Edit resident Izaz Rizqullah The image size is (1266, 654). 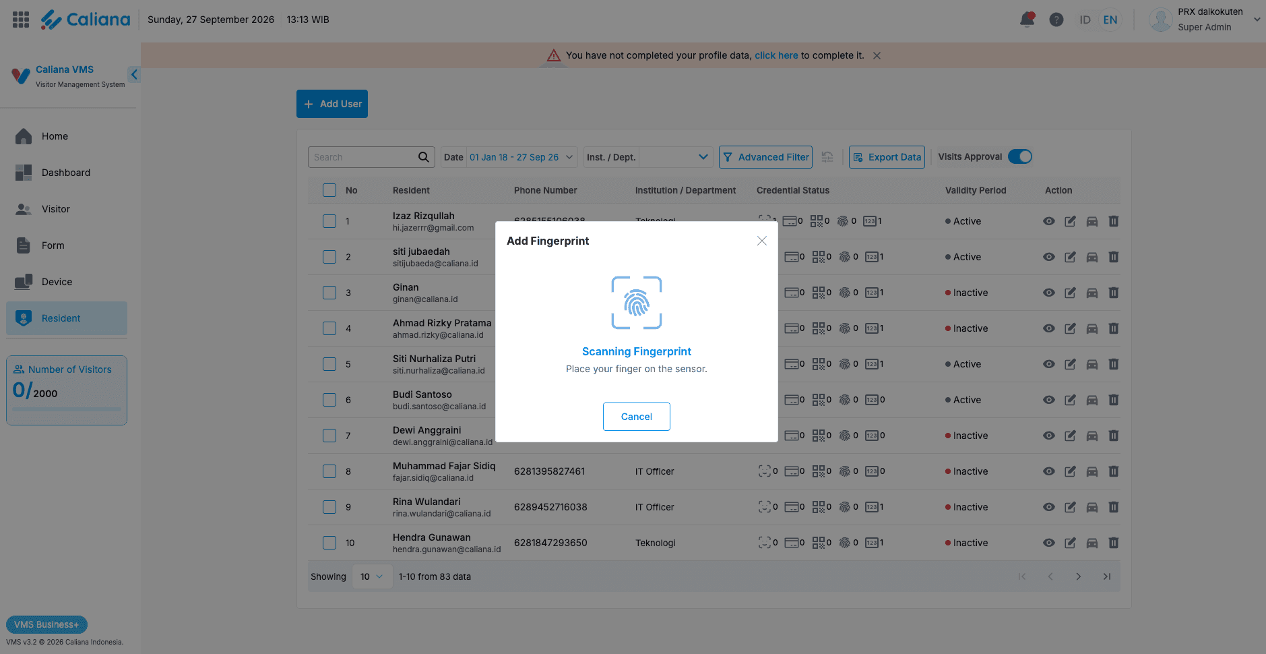click(x=1070, y=221)
